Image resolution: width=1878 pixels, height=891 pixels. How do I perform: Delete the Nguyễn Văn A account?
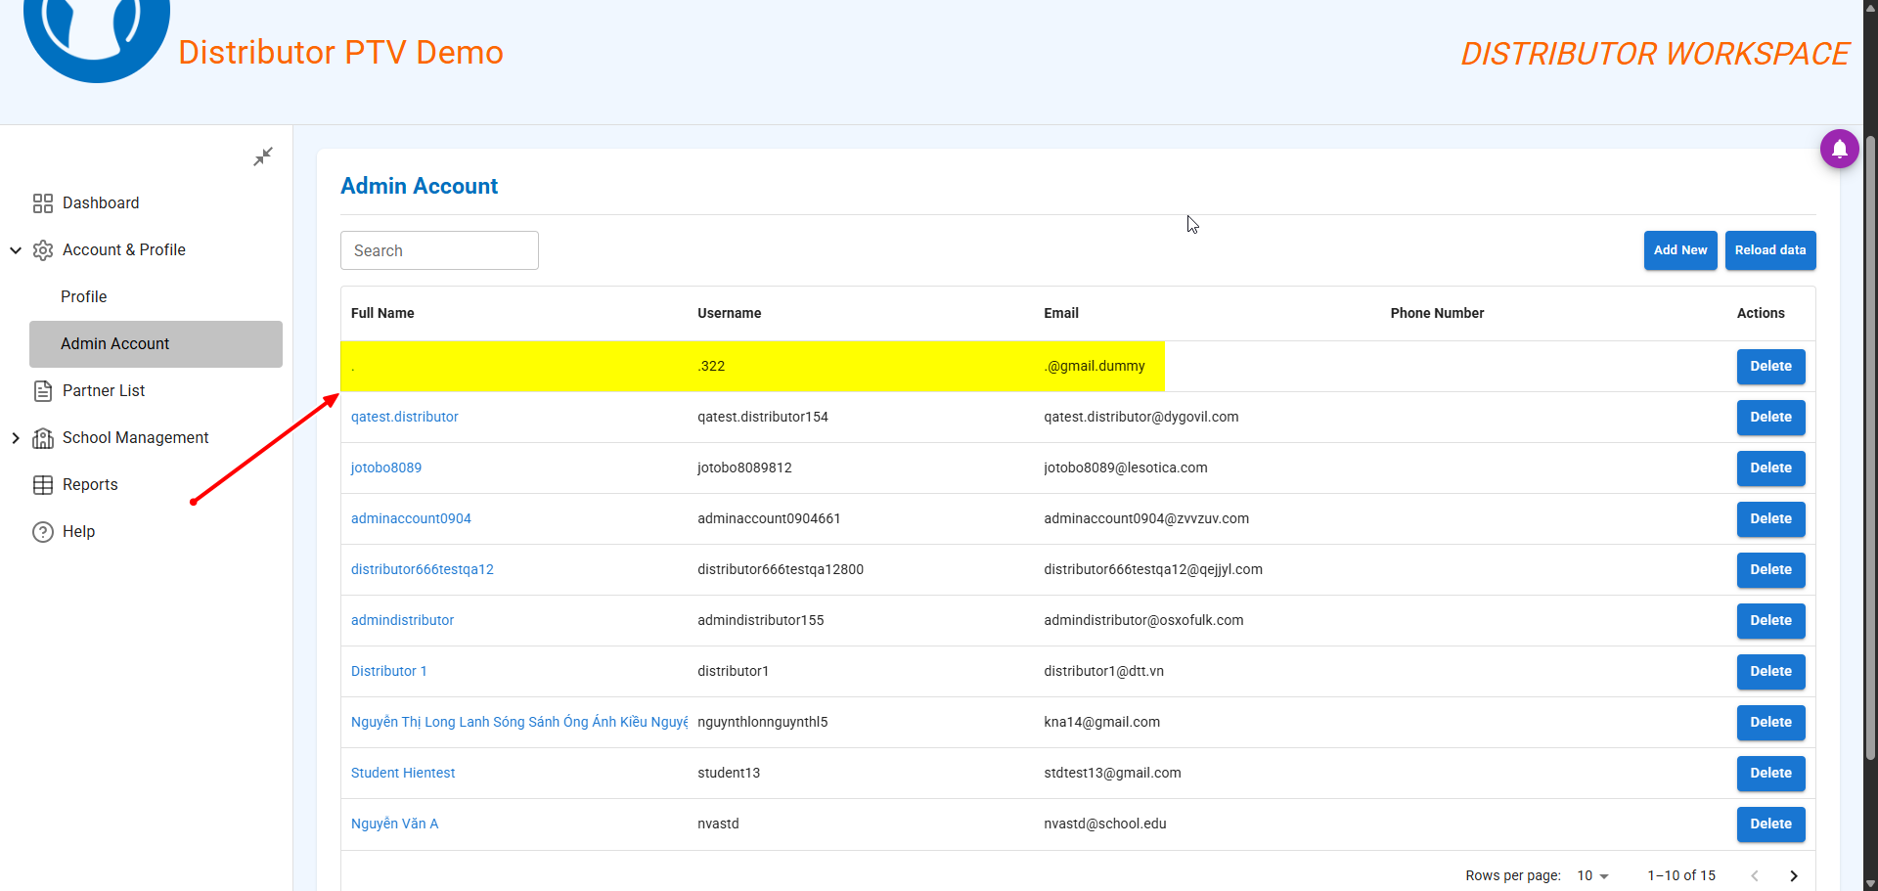coord(1770,824)
